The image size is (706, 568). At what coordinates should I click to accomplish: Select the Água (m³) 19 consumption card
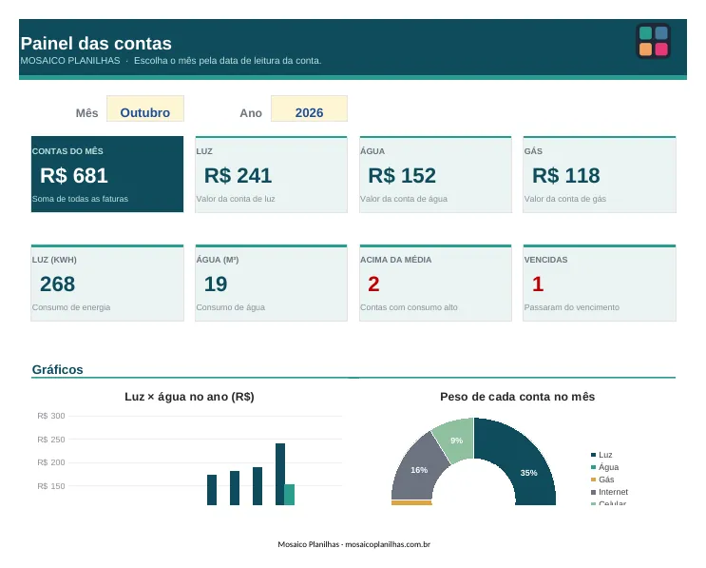[271, 283]
